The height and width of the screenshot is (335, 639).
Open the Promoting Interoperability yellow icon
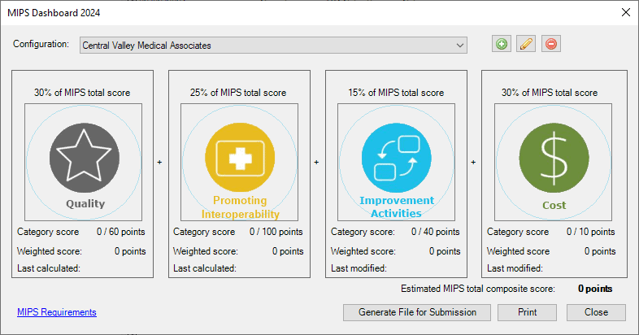[240, 157]
